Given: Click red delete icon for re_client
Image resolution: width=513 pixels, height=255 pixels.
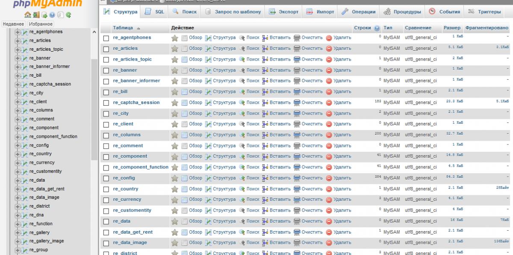Looking at the screenshot, I should 329,124.
